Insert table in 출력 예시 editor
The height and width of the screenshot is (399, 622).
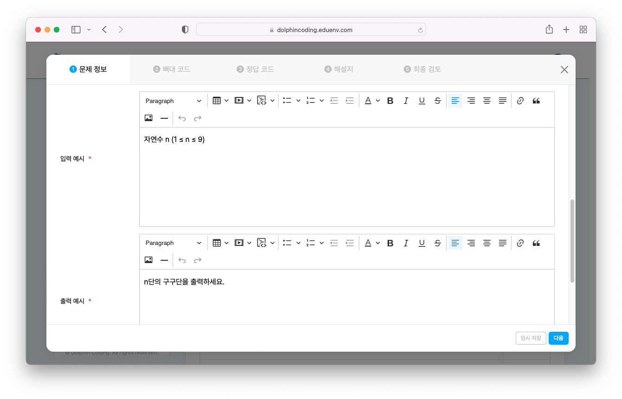click(217, 243)
